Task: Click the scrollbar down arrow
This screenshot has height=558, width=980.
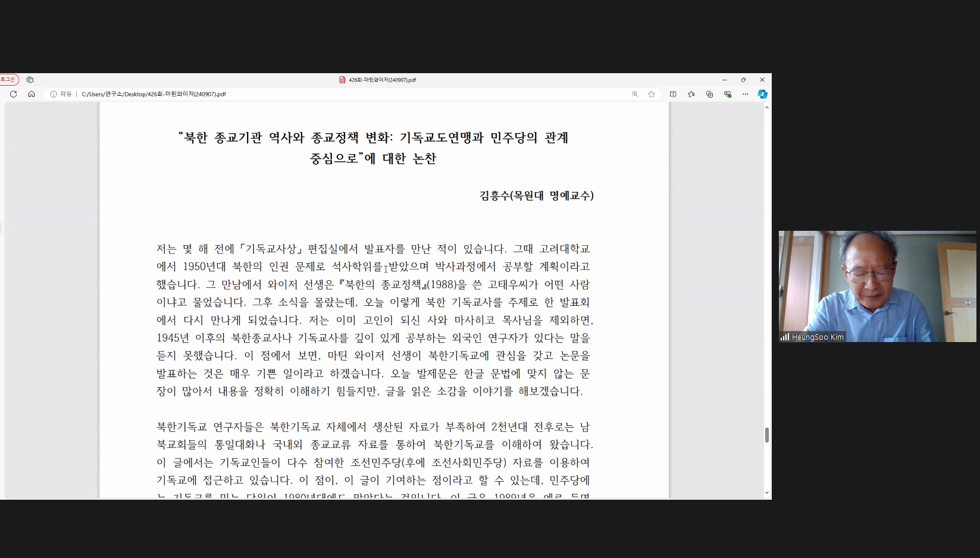Action: [x=767, y=493]
